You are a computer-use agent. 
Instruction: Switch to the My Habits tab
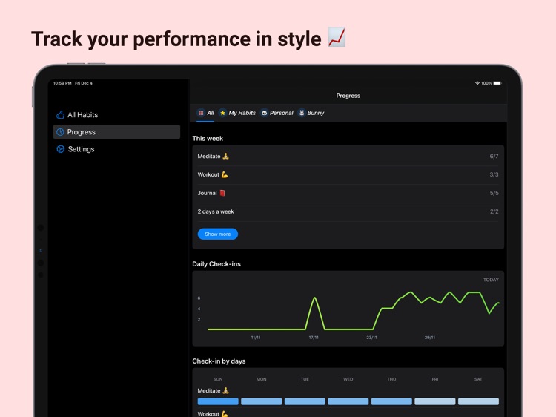pyautogui.click(x=237, y=113)
